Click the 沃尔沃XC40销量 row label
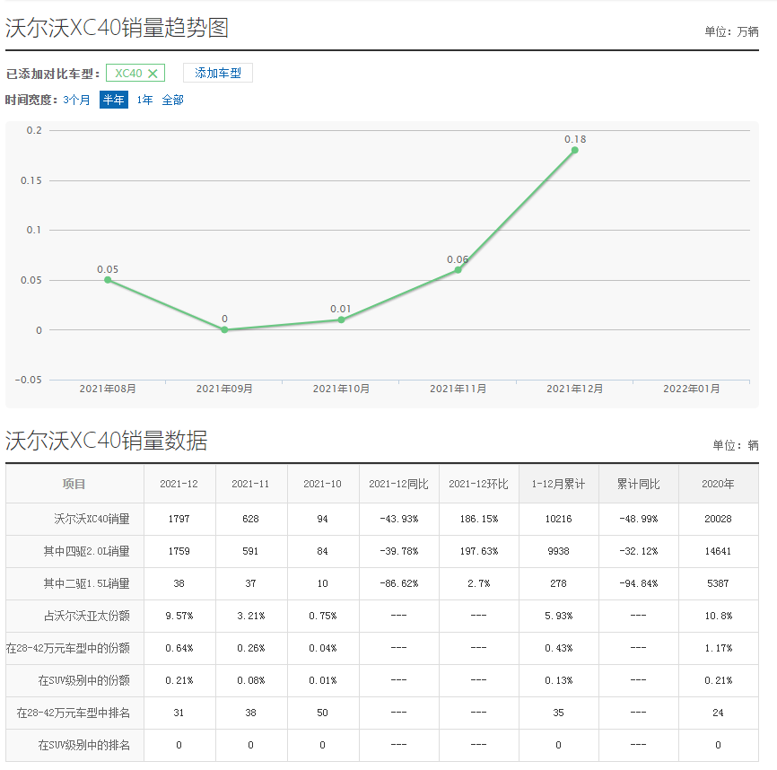Screen dimensions: 777x770 [x=92, y=519]
